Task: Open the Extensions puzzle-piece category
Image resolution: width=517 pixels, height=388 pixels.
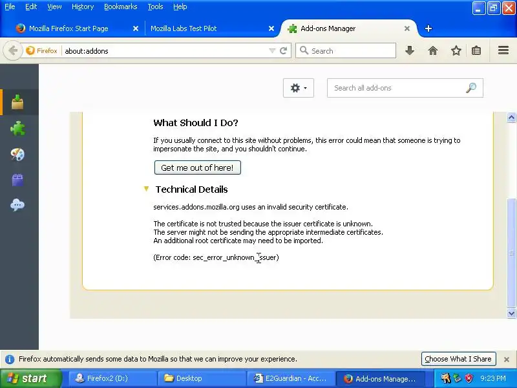Action: [x=17, y=128]
